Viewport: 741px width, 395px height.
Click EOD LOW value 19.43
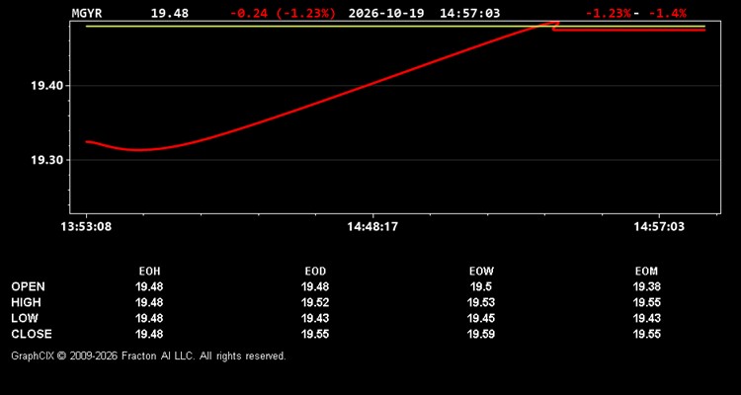[315, 318]
